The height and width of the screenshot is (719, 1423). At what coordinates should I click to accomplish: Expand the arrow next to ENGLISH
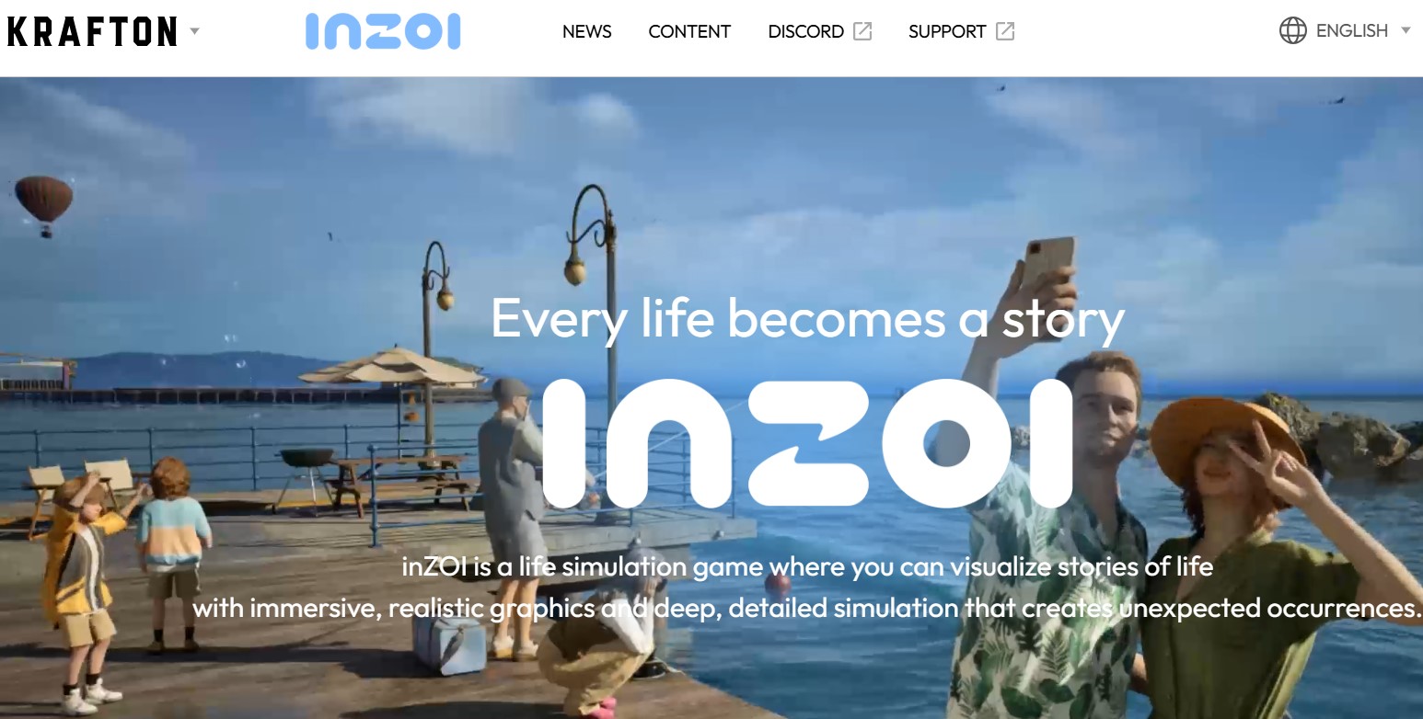(1406, 30)
